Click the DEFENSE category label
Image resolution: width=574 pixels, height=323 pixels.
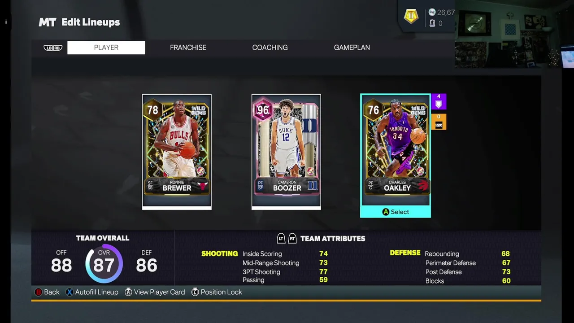pyautogui.click(x=405, y=253)
